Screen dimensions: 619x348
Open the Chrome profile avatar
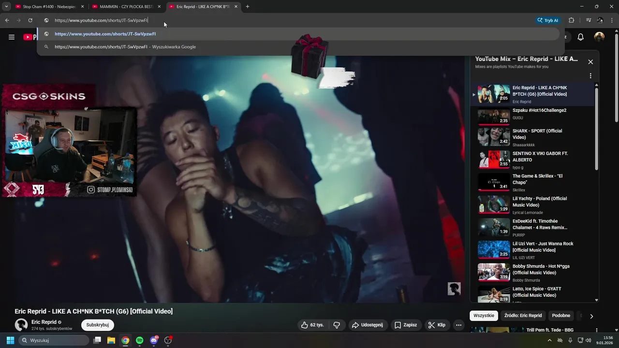(x=600, y=20)
